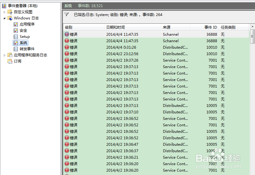Viewport: 255px width, 175px height.
Task: Click error icon of 19:36:37 event
Action: [x=67, y=151]
